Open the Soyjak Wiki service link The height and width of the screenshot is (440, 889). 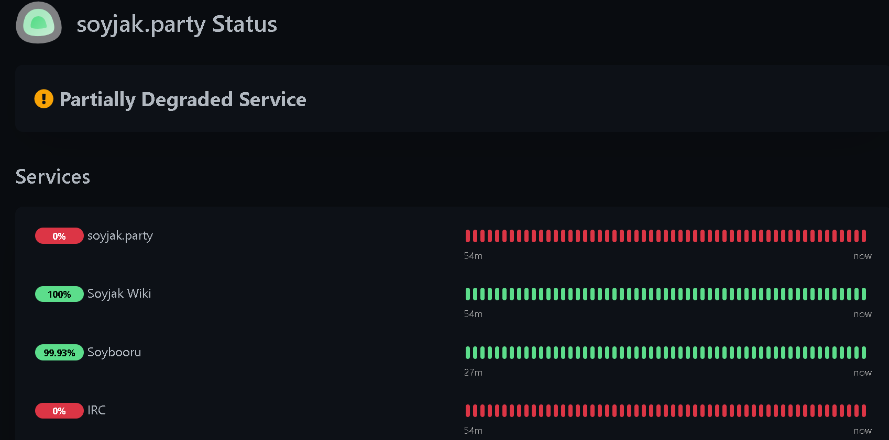click(x=119, y=294)
